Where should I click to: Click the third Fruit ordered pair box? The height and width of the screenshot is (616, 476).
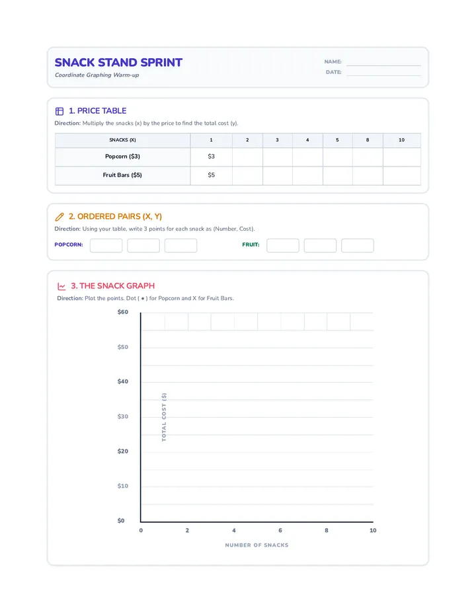point(358,245)
